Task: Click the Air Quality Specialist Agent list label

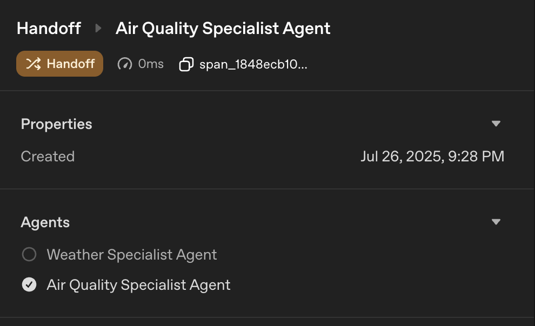Action: click(x=138, y=284)
